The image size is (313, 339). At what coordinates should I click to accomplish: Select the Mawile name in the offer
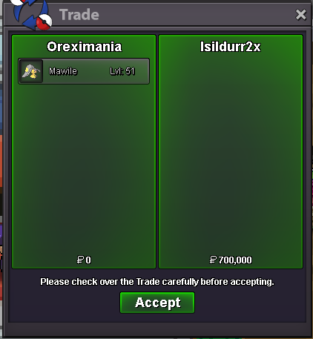tap(63, 71)
